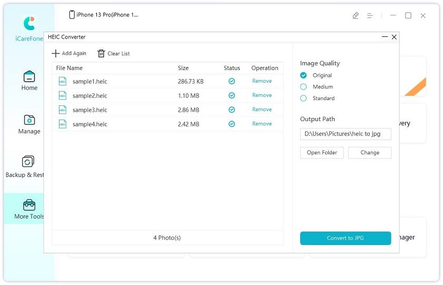Screen dimensions: 443x285
Task: Click the Output Path text field
Action: pos(346,134)
